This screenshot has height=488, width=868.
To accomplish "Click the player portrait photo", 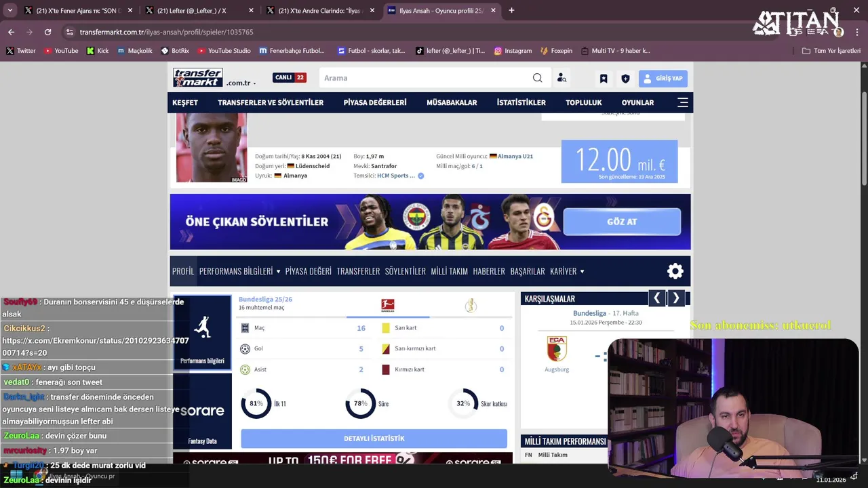I will [x=212, y=147].
